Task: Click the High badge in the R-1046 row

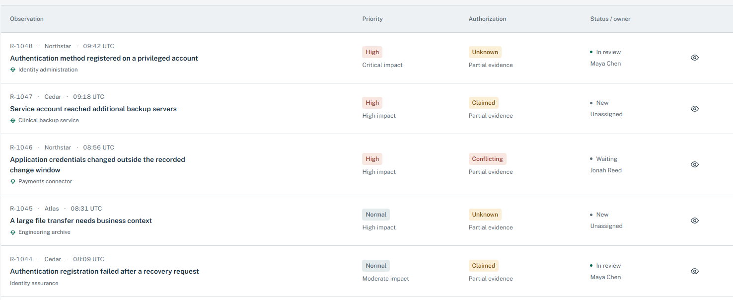Action: [x=372, y=159]
